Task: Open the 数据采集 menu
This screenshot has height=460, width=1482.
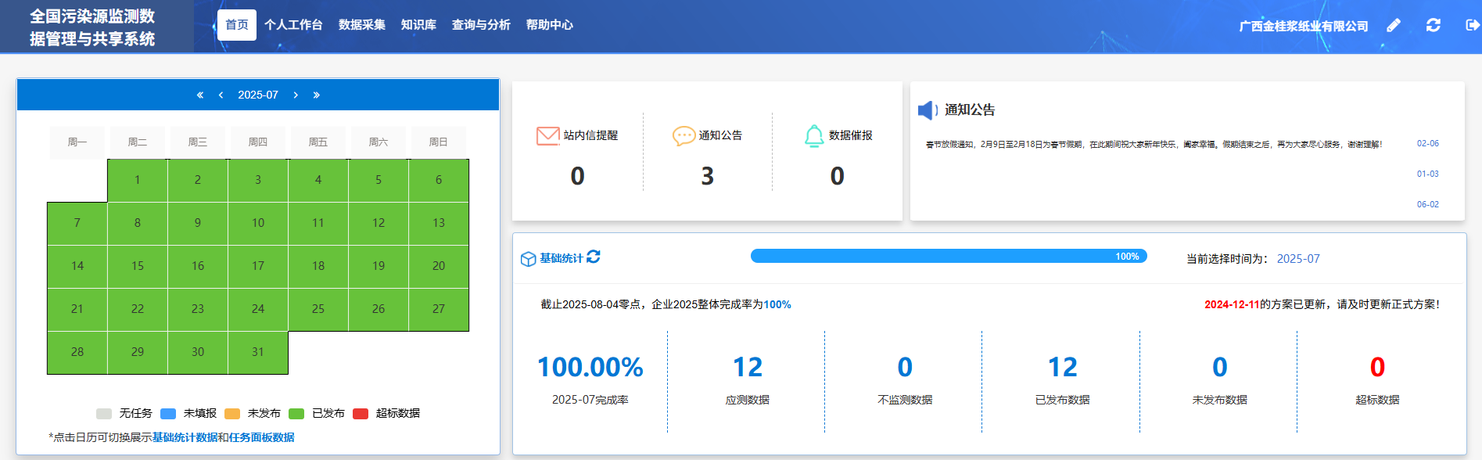Action: 361,25
